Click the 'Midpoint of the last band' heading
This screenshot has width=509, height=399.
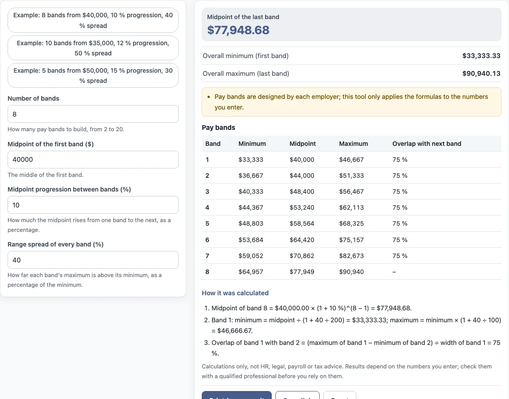(x=243, y=17)
